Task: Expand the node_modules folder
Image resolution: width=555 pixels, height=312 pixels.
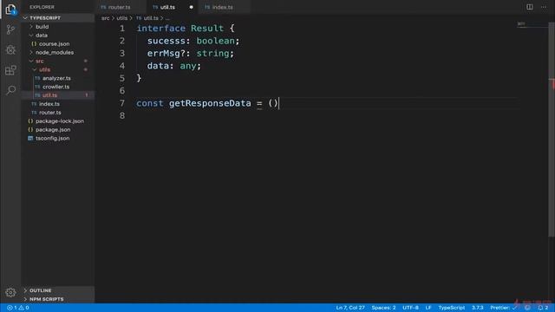Action: tap(58, 52)
